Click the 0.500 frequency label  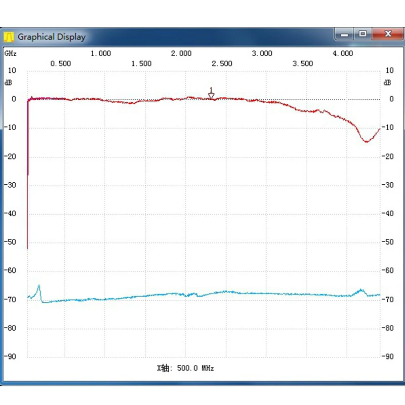point(60,64)
